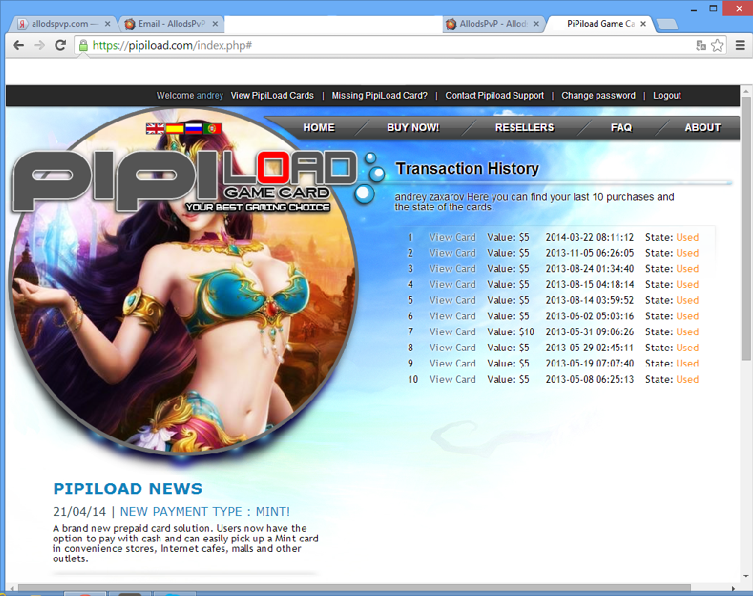
Task: Click the PipiLoad Game Card logo
Action: point(185,182)
